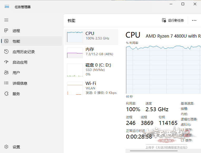Open Settings (设置) gear icon

point(6,147)
